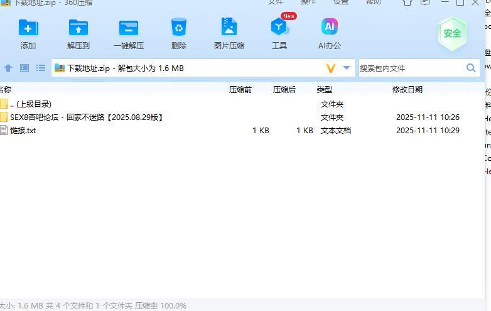Screen dimensions: 491x311
Task: Expand the address bar path dropdown
Action: click(x=347, y=68)
